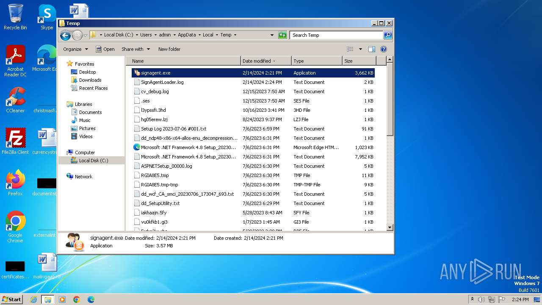Open the Organize dropdown menu

[75, 49]
